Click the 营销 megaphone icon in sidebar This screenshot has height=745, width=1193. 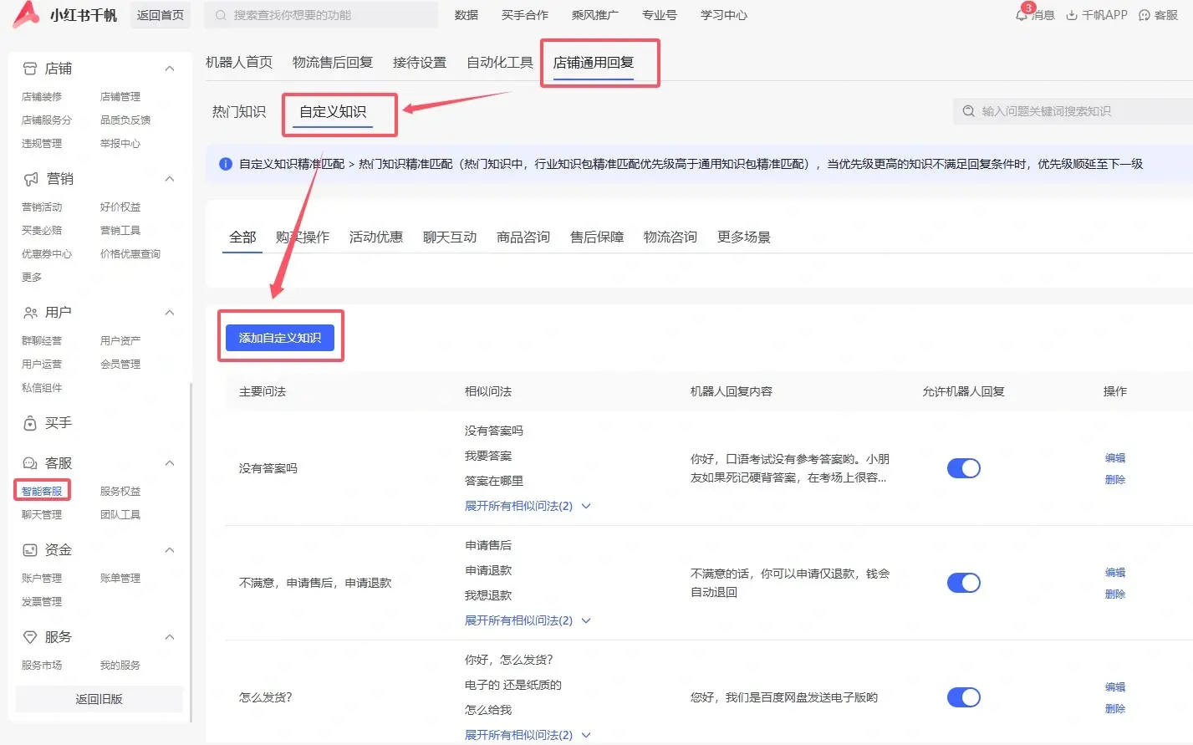31,179
